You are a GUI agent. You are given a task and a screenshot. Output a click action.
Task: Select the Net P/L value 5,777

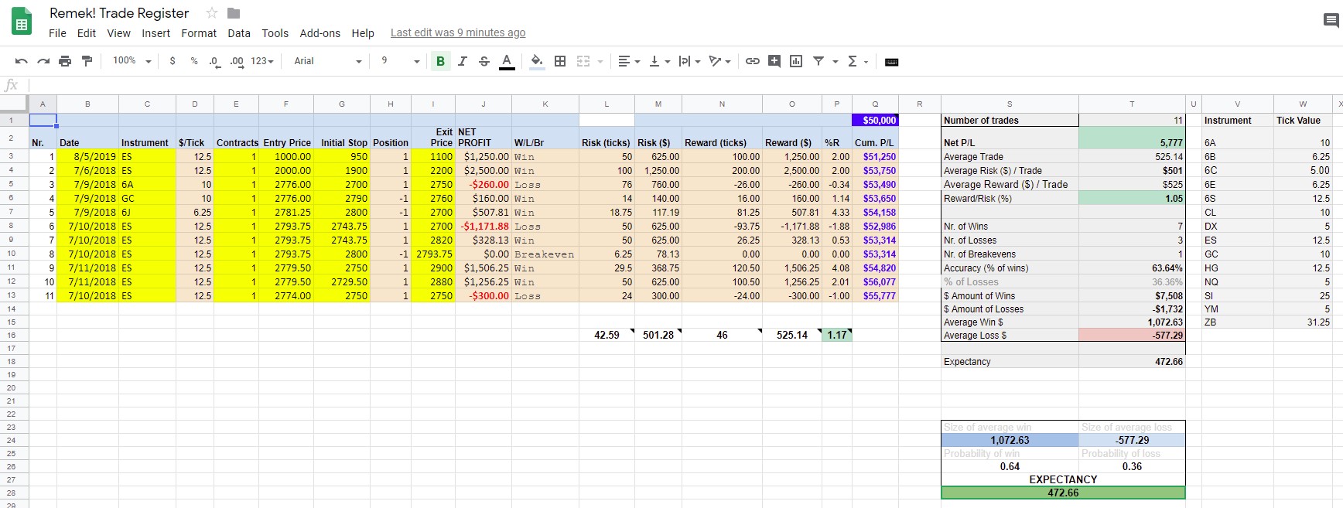pos(1132,138)
